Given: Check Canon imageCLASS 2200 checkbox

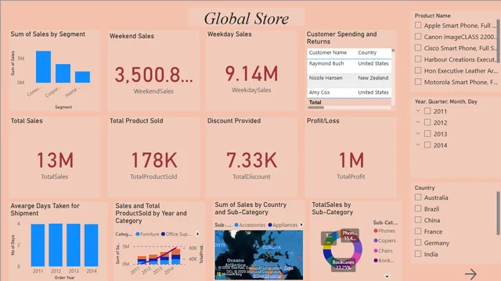Looking at the screenshot, I should tap(418, 37).
